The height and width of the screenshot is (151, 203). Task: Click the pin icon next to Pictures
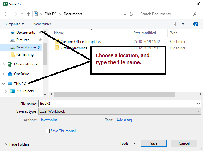point(40,40)
